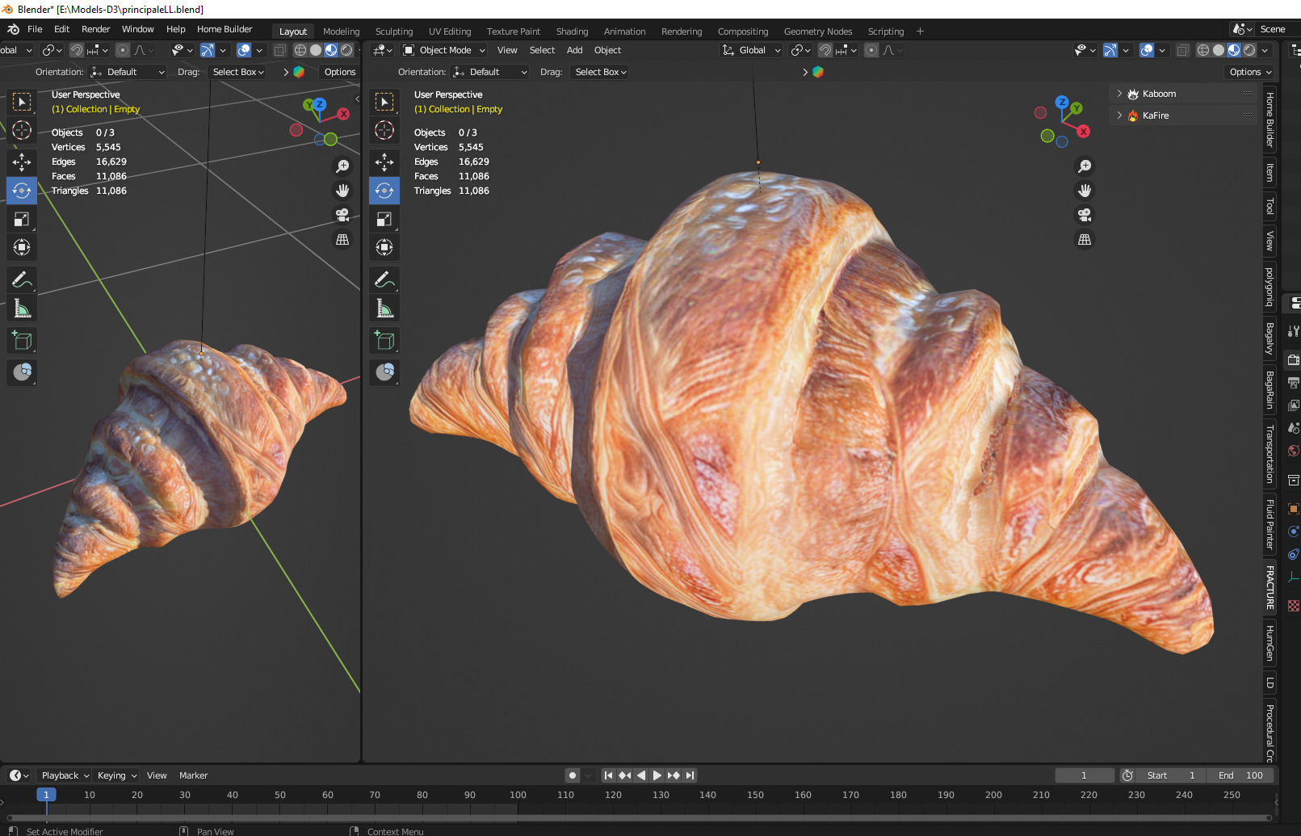Viewport: 1301px width, 836px height.
Task: Select the Rotate tool in left viewport
Action: [x=22, y=191]
